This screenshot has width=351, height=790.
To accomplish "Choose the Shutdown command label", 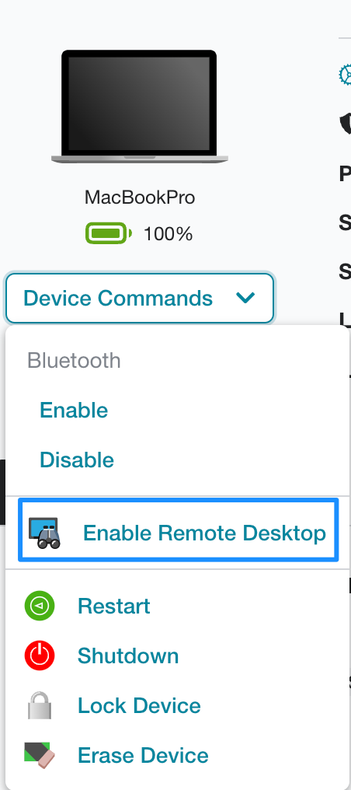I will point(128,655).
